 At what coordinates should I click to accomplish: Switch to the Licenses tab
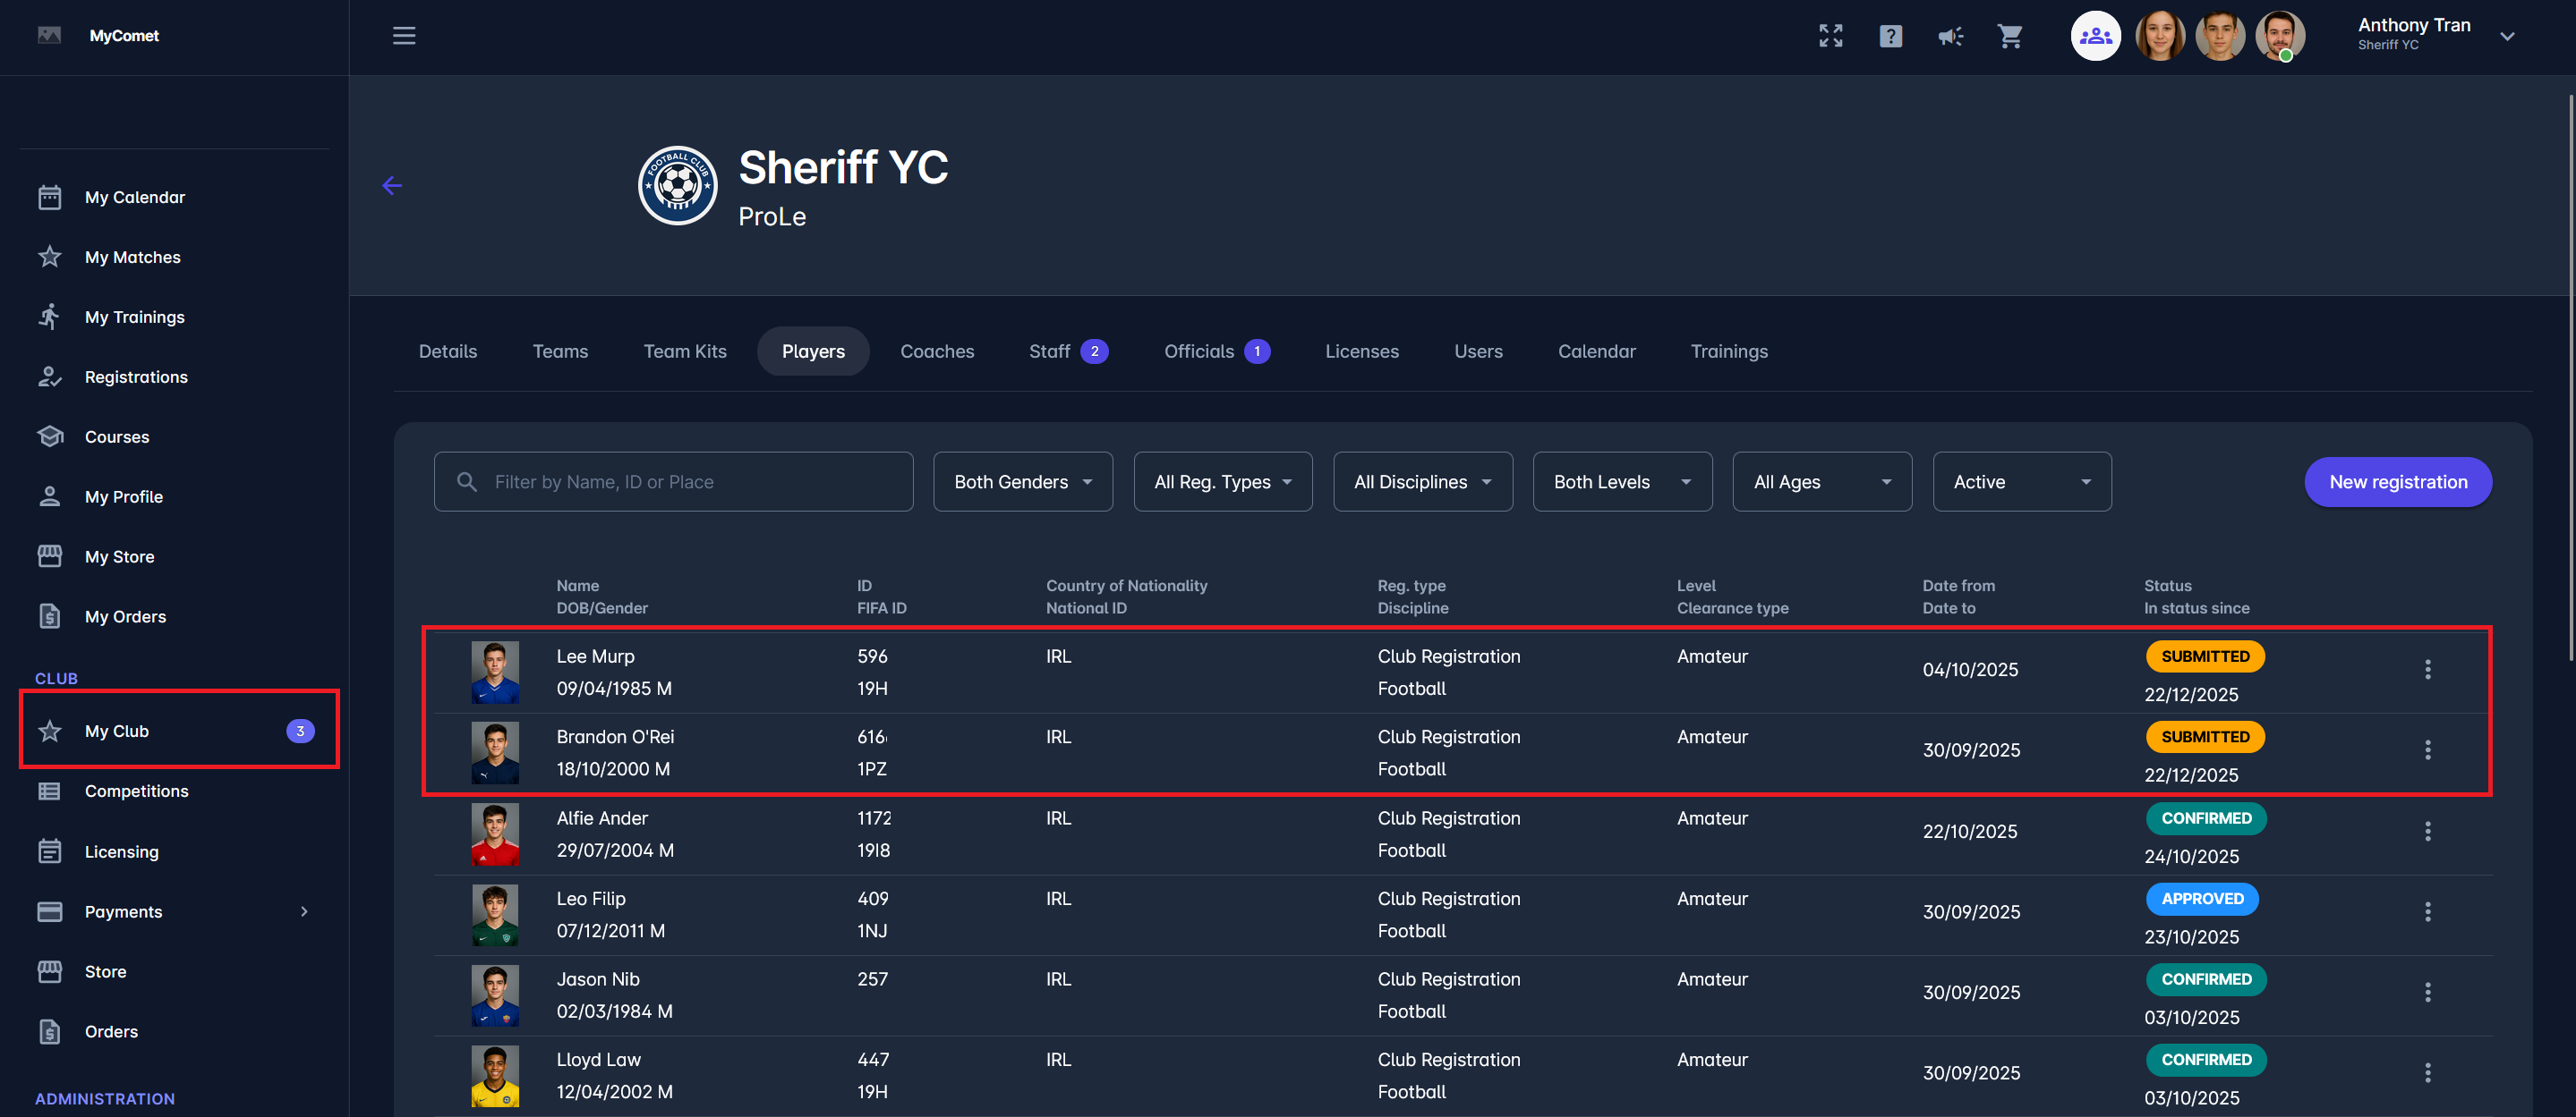[x=1361, y=351]
